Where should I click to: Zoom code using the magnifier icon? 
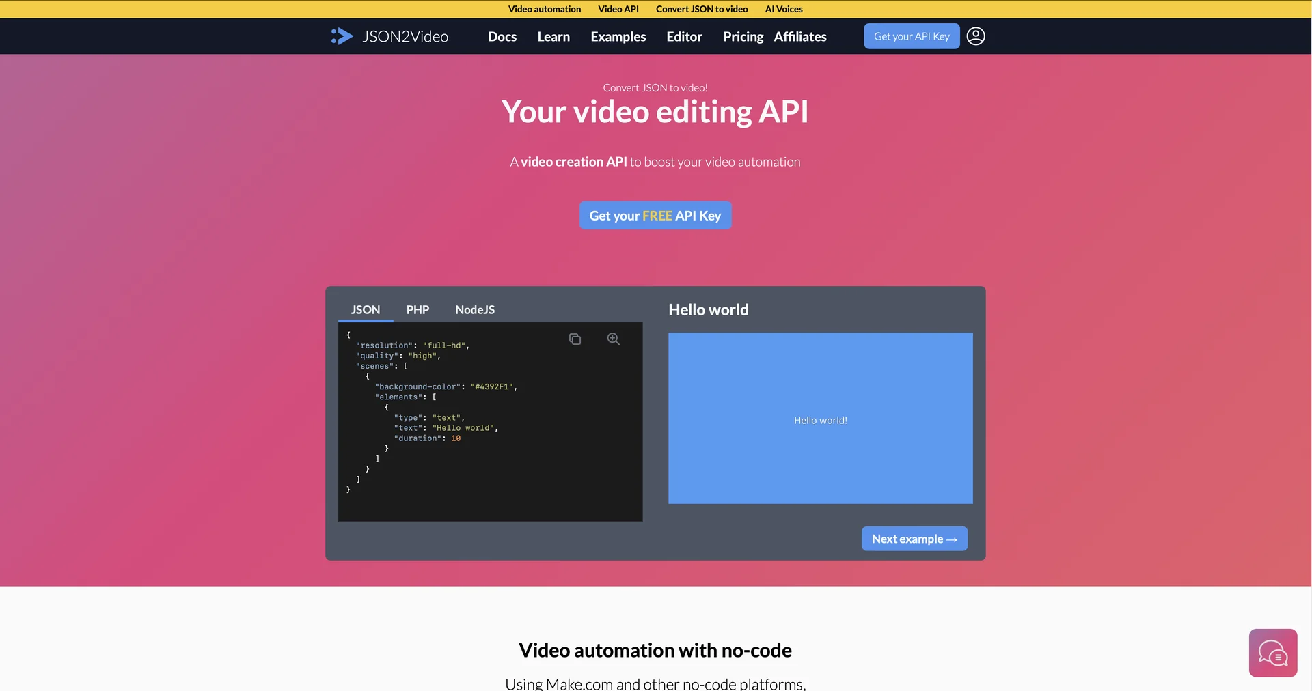coord(614,339)
